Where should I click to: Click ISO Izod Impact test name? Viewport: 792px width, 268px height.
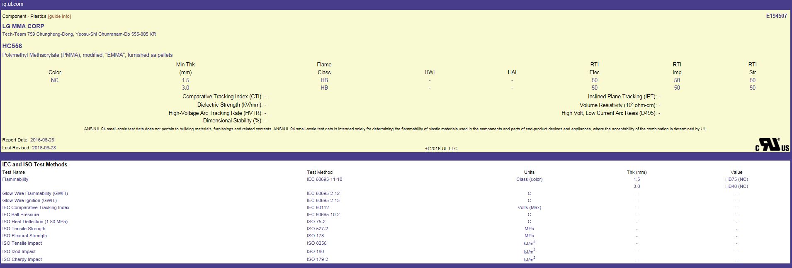[19, 251]
